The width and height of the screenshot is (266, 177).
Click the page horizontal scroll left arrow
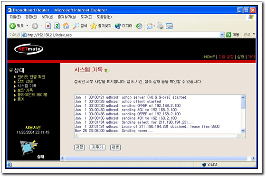(x=62, y=158)
